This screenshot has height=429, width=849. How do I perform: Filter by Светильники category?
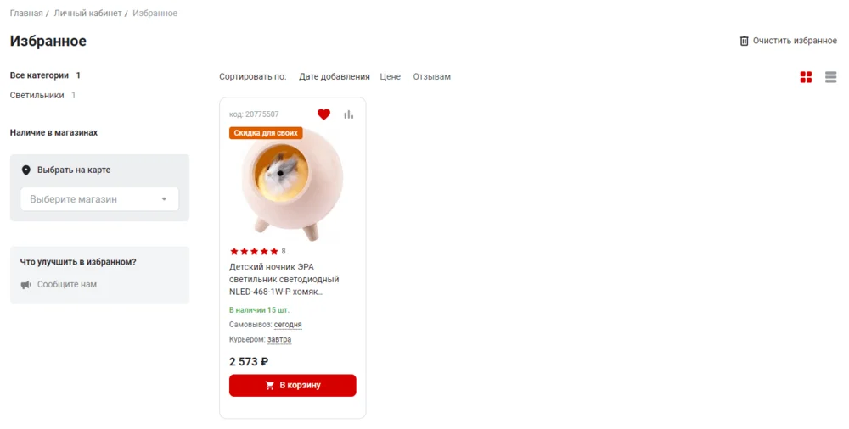point(37,95)
